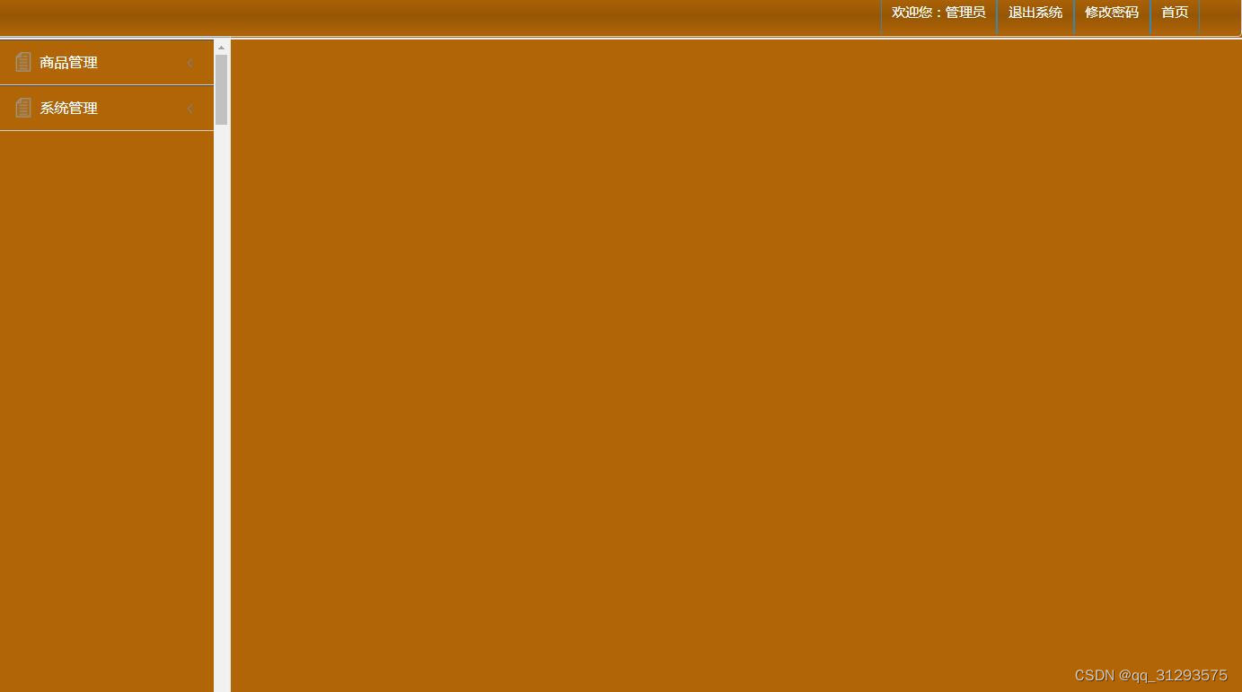Click the document icon beside 商品管理
Screen dimensions: 1242x692
coord(23,62)
